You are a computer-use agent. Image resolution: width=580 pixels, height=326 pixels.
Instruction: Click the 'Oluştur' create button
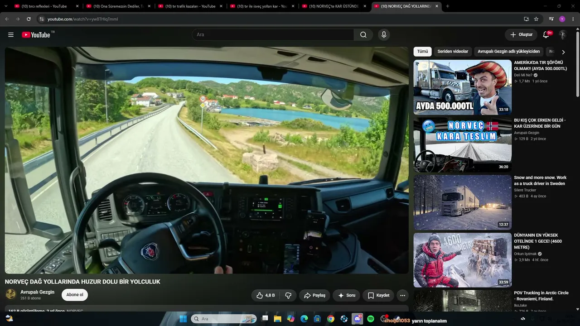click(x=521, y=35)
